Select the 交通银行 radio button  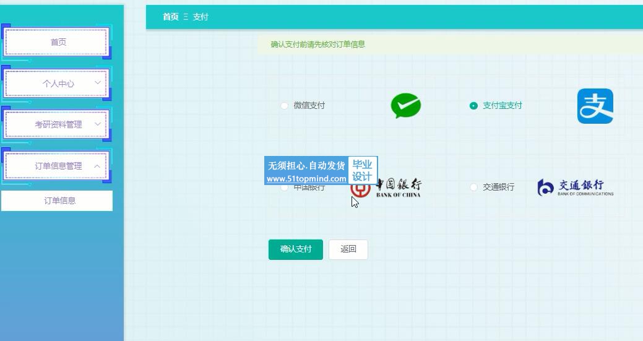[x=473, y=188]
